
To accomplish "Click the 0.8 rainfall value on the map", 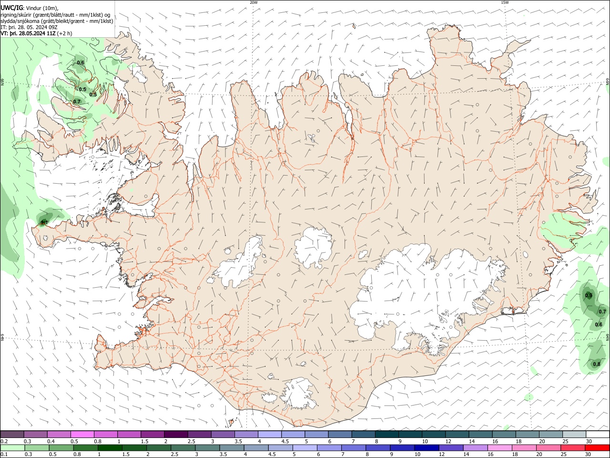I will coord(596,364).
